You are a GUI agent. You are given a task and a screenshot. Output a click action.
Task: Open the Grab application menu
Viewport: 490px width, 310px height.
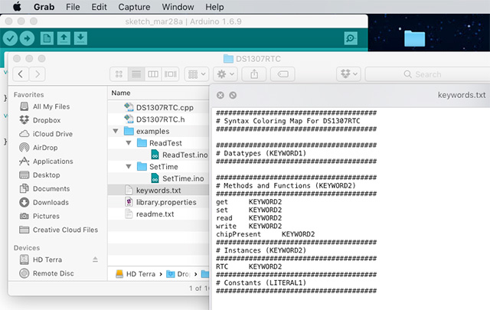click(44, 7)
